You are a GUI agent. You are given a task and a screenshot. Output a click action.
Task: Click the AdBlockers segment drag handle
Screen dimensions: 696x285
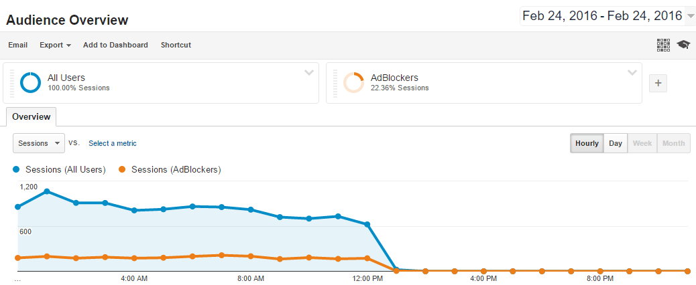tap(334, 83)
